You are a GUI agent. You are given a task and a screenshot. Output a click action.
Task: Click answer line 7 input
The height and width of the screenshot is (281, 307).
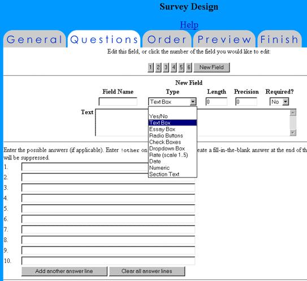click(109, 230)
